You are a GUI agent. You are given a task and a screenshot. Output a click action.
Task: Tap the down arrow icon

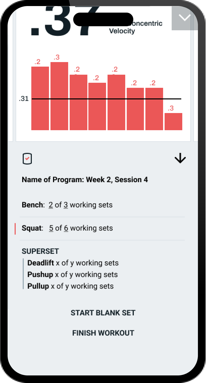point(180,159)
